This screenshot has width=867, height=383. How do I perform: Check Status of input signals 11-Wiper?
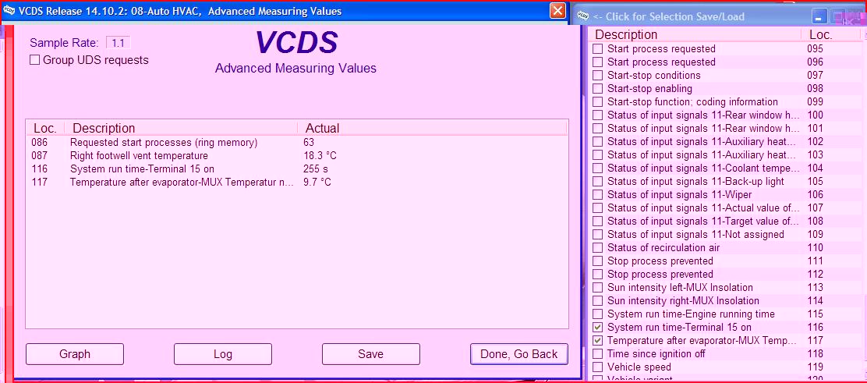598,195
